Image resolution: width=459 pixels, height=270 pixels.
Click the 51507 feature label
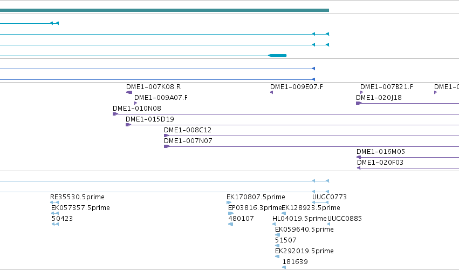(x=286, y=240)
